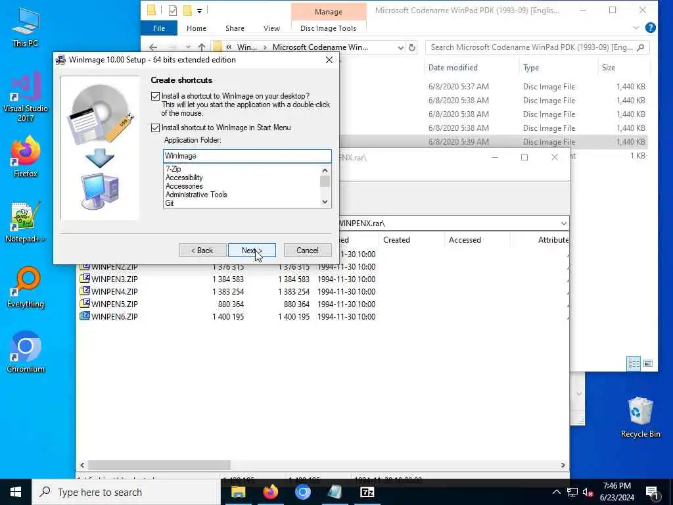Click the Application Folder text field

[x=247, y=156]
